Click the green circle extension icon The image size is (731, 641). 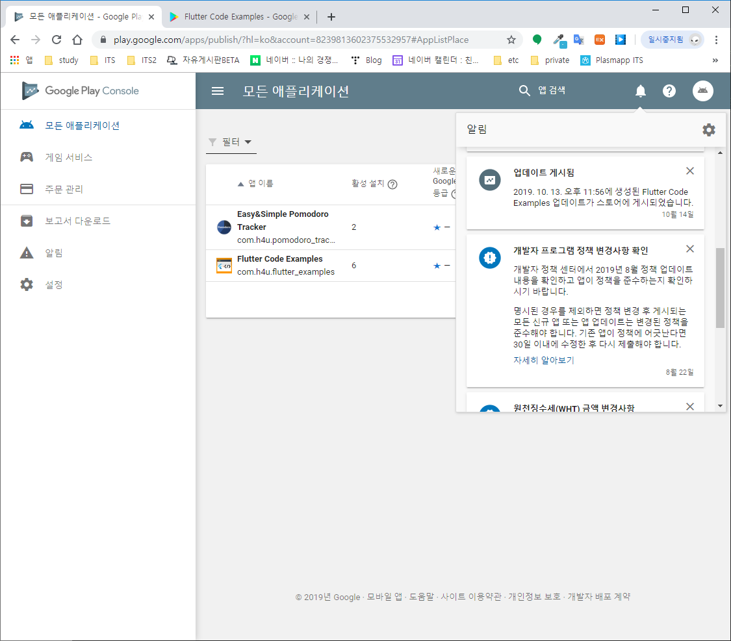coord(537,40)
